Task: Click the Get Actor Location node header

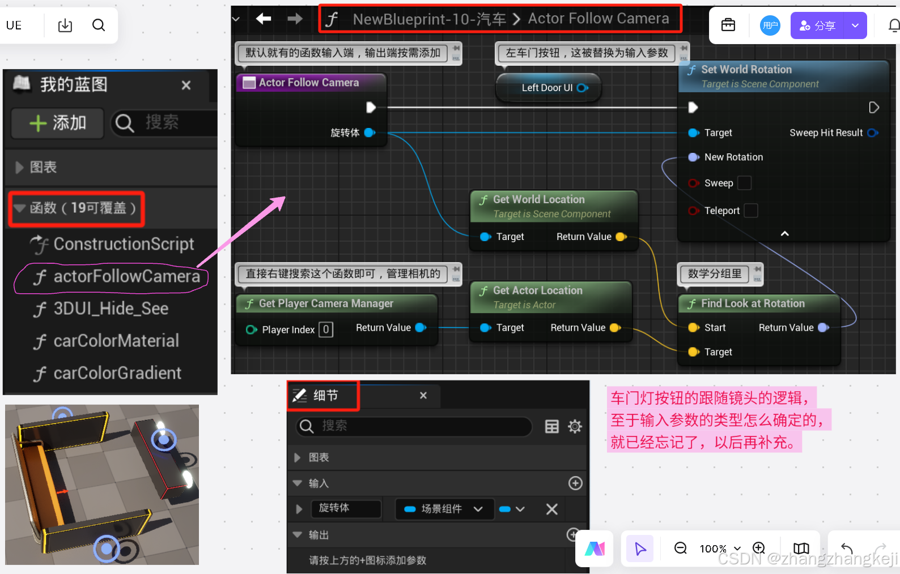Action: click(x=551, y=297)
